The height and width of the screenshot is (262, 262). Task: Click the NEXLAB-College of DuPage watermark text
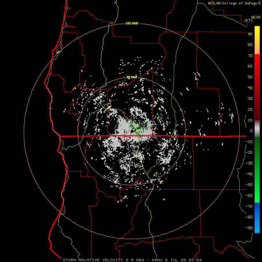pos(234,3)
